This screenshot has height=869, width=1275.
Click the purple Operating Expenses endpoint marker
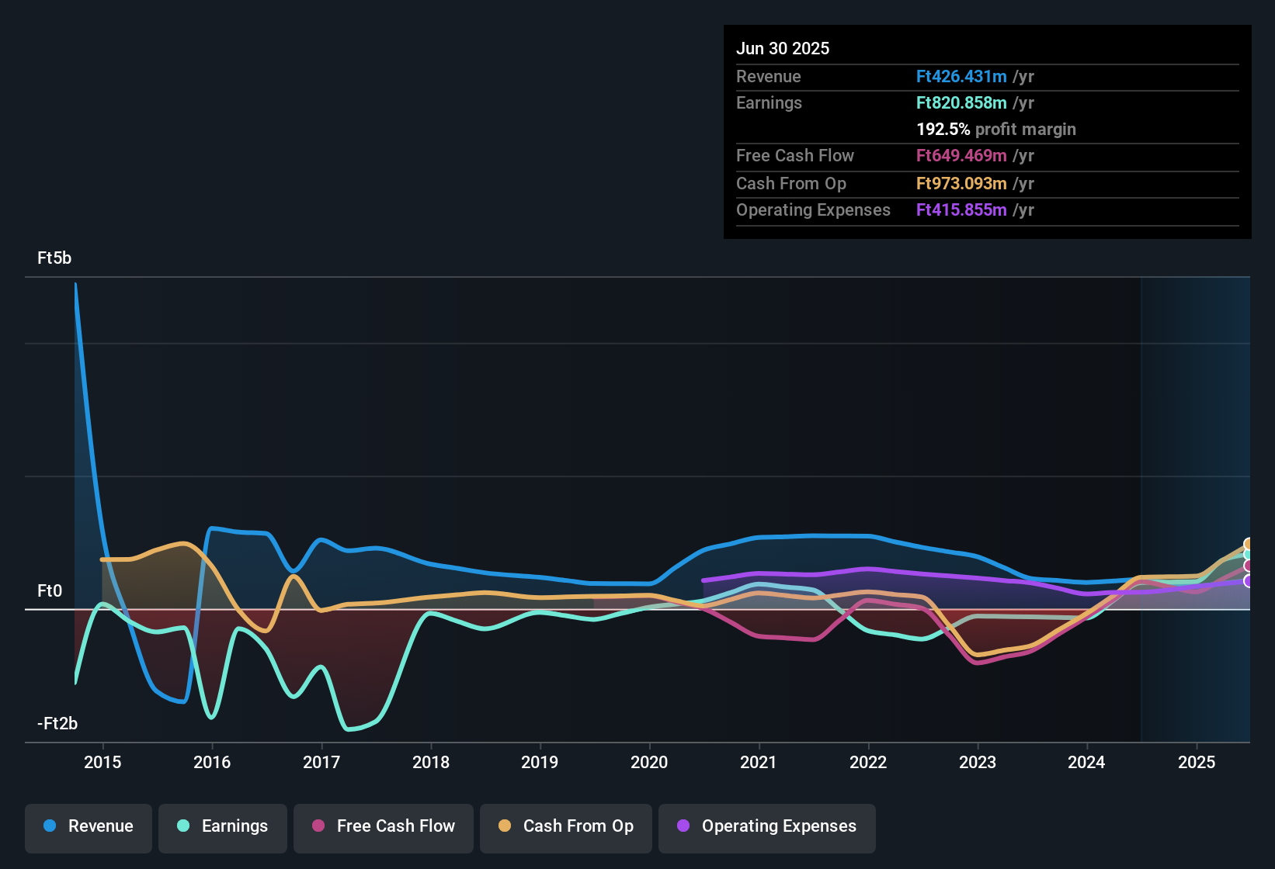click(1249, 581)
